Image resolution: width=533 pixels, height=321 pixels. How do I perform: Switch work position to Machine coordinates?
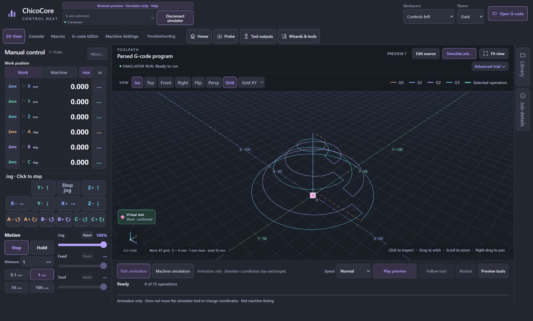59,72
